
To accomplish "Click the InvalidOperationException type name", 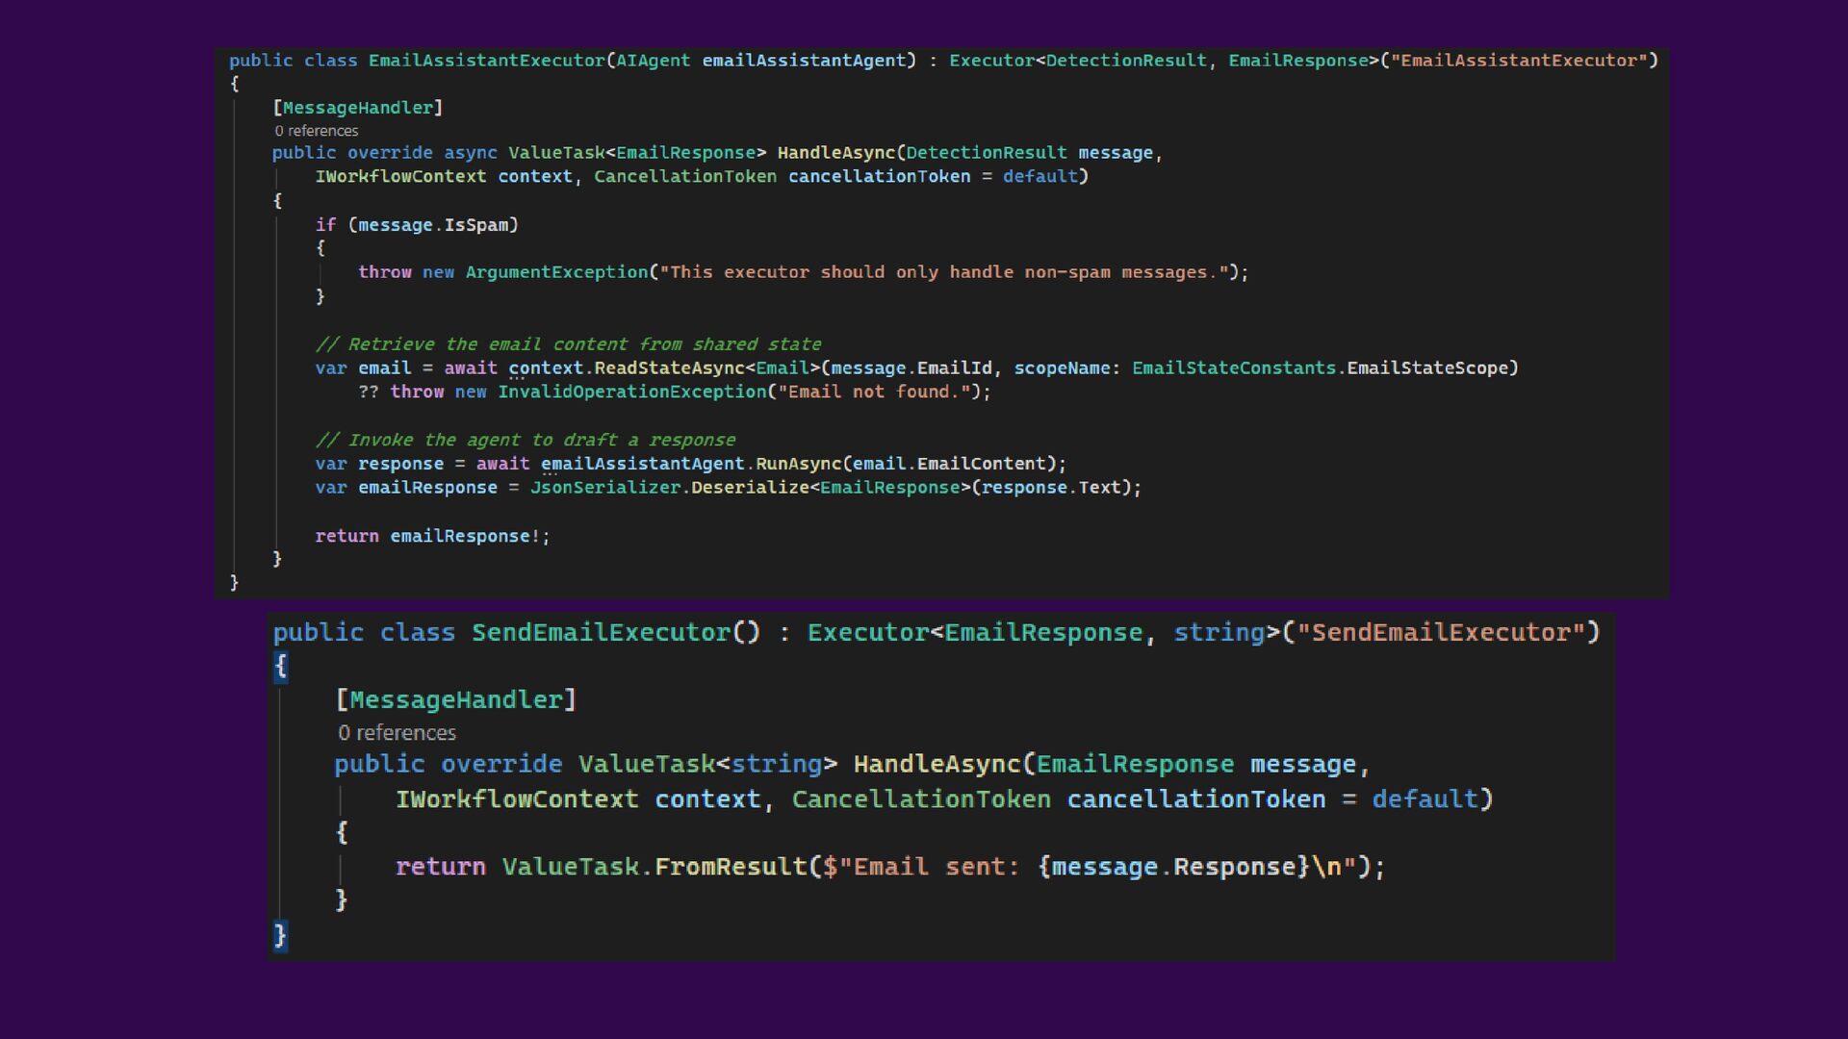I will (x=632, y=393).
